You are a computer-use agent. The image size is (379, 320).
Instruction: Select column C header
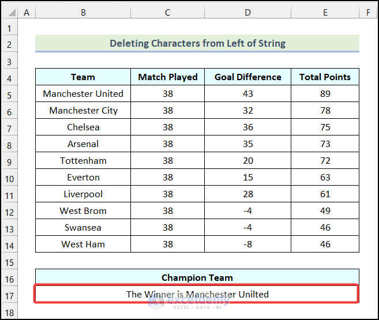[x=167, y=12]
